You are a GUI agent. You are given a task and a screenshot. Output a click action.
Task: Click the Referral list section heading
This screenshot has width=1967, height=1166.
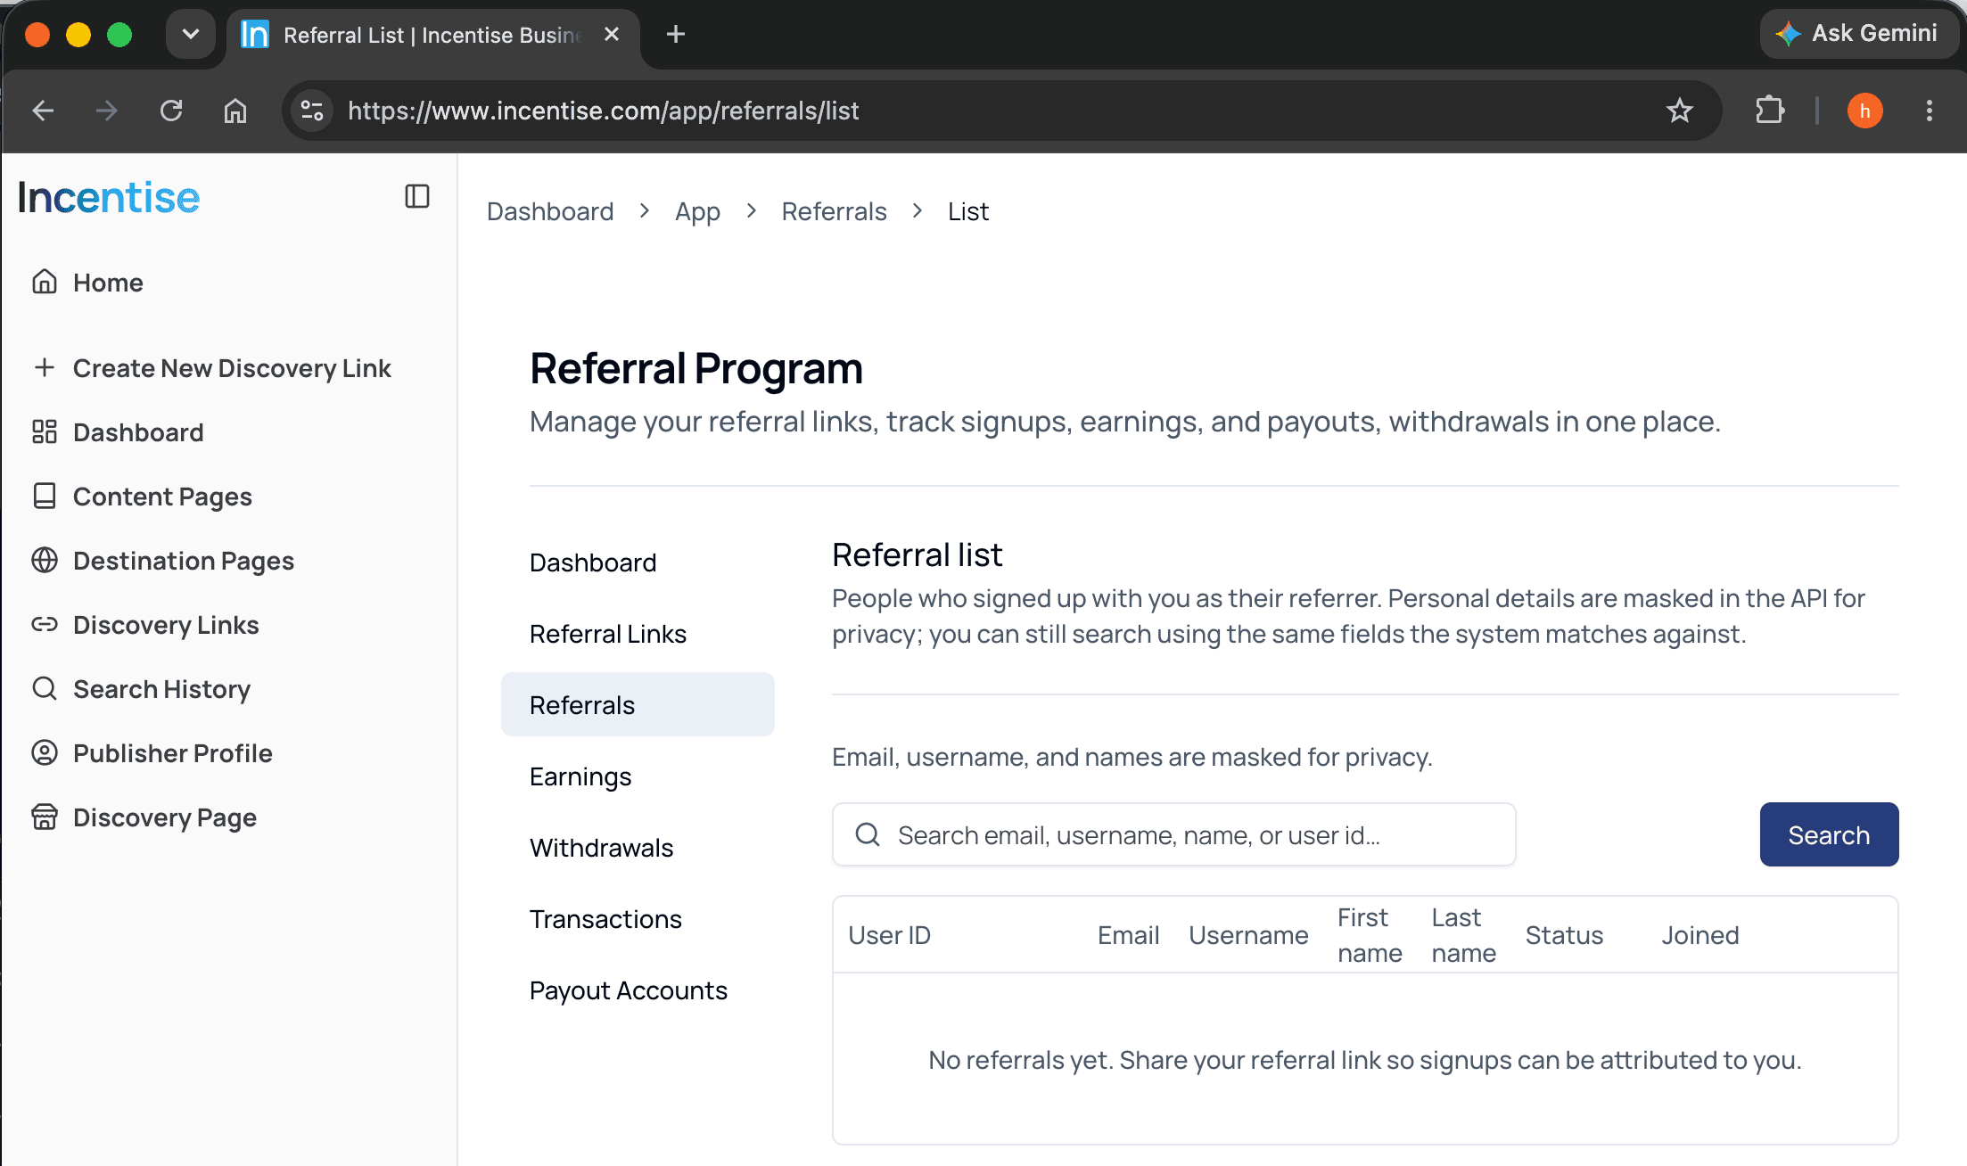pos(917,554)
